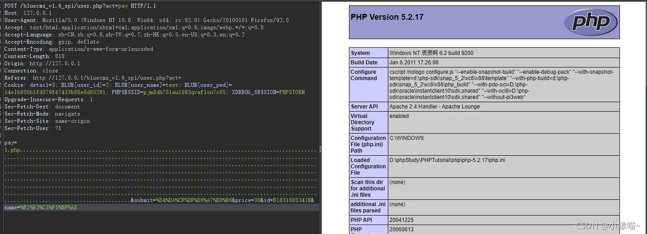Screen dimensions: 647x234
Task: Click the 'Accept-Encoding: gzip, deflate' line
Action: click(51, 41)
